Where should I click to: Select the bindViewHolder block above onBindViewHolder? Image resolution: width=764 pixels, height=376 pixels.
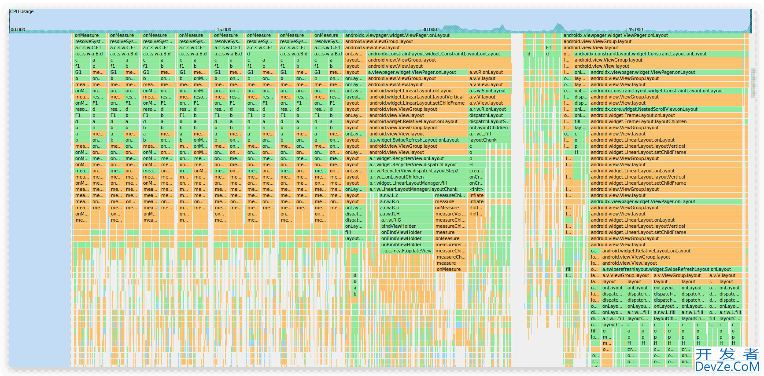tap(406, 226)
